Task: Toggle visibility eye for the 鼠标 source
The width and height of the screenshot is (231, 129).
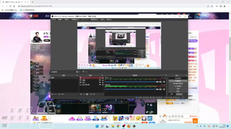Action: [100, 82]
